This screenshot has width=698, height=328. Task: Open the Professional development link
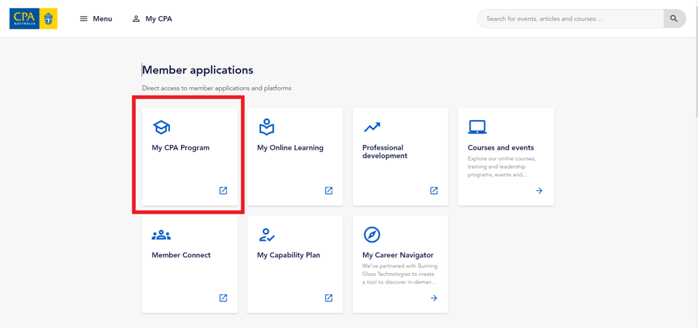pyautogui.click(x=401, y=157)
